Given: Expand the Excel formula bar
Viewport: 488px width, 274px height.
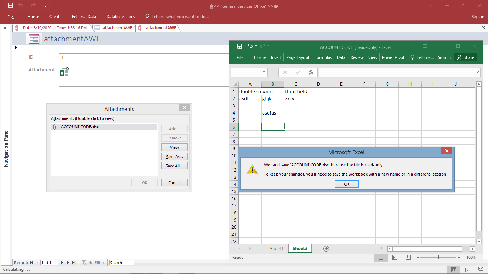Looking at the screenshot, I should (x=478, y=72).
